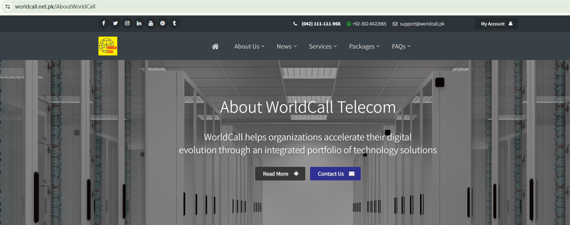Open the WorldCall Facebook page icon
570x225 pixels.
click(103, 24)
